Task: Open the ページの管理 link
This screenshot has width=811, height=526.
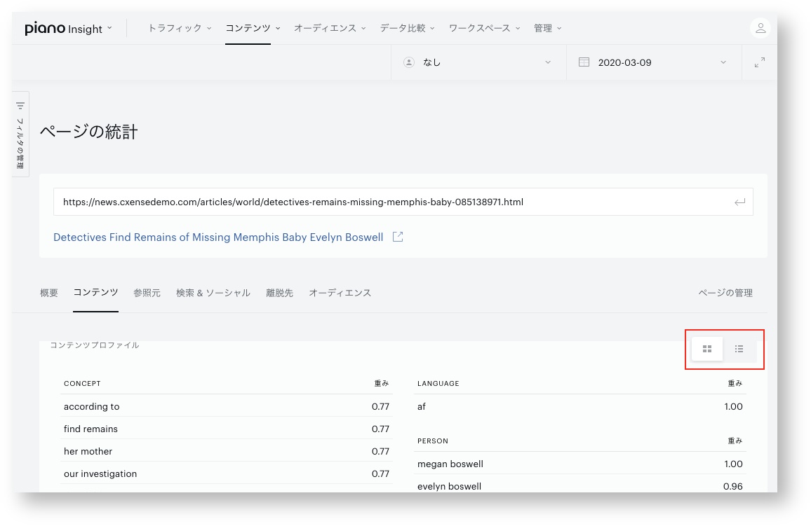Action: tap(725, 293)
